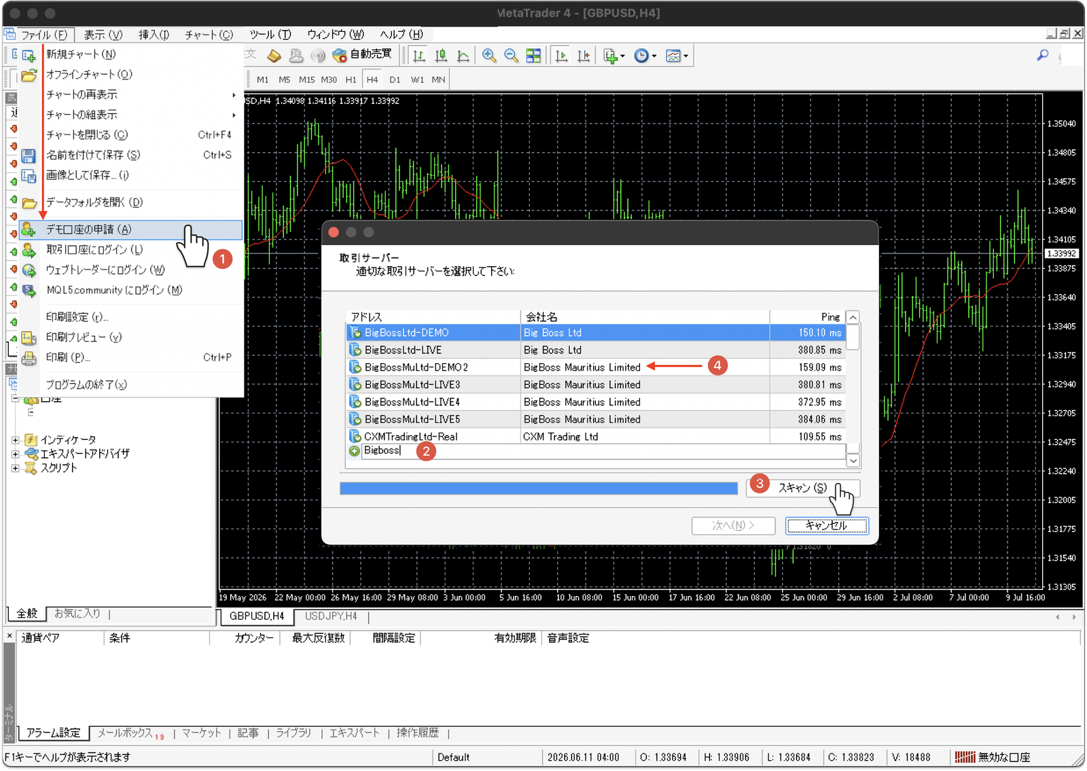Select the MN timeframe
1087x771 pixels.
(x=438, y=79)
